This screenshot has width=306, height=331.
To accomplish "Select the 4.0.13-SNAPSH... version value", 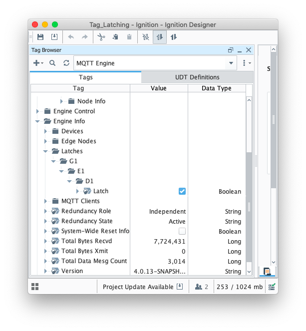I will point(160,272).
